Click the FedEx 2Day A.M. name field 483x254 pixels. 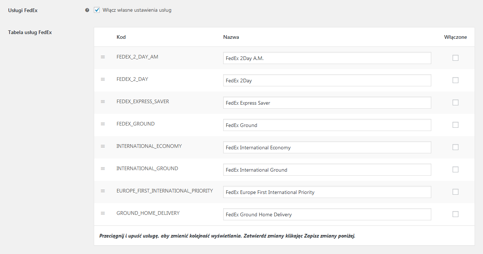click(x=327, y=58)
